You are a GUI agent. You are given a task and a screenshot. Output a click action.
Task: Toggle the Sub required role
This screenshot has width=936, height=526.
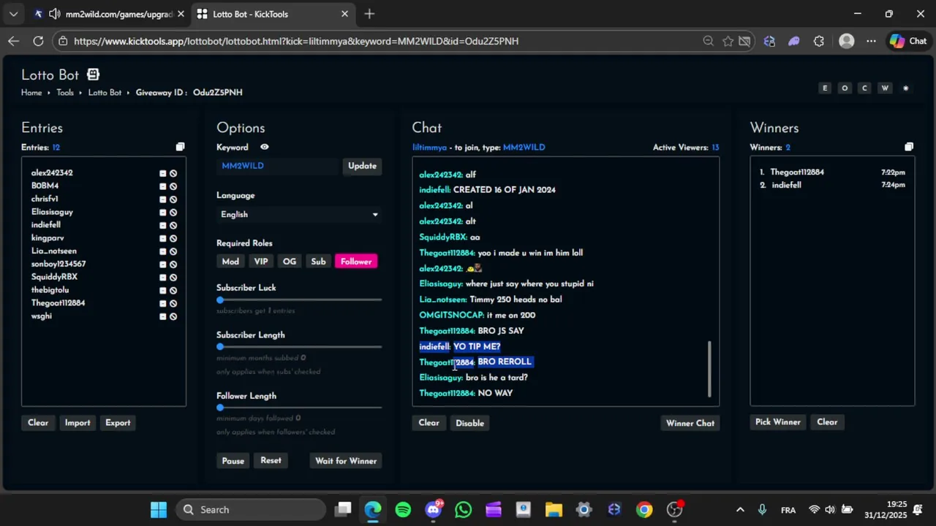[318, 262]
